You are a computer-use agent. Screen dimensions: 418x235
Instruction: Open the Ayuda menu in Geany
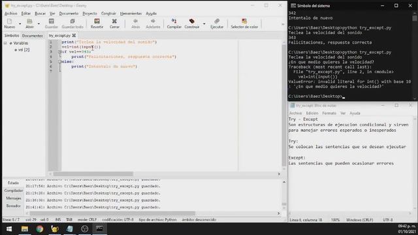tap(151, 13)
